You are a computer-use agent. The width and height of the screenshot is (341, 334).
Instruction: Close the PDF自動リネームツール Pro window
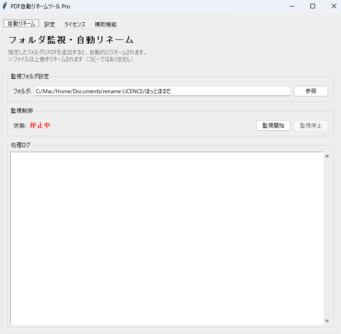[x=334, y=6]
